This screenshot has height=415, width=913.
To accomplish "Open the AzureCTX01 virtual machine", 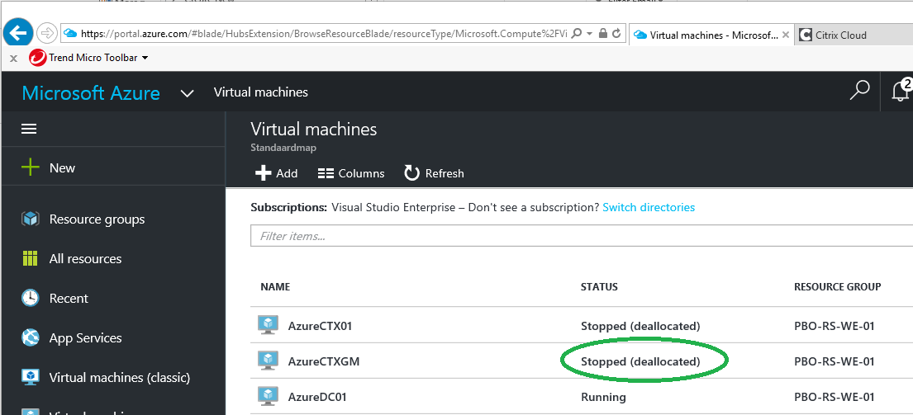I will (320, 326).
